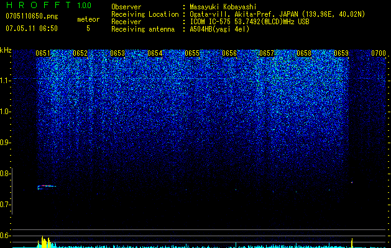The image size is (391, 248).
Task: Click the 0655 time marker
Action: (x=192, y=53)
